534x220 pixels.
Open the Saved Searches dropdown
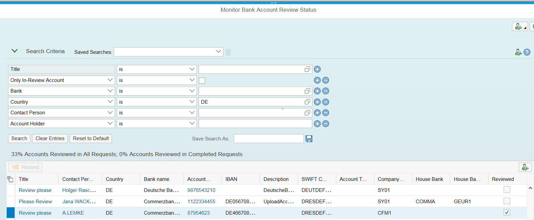click(218, 52)
